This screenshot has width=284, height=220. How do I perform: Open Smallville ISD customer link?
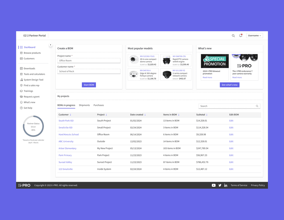(x=65, y=128)
